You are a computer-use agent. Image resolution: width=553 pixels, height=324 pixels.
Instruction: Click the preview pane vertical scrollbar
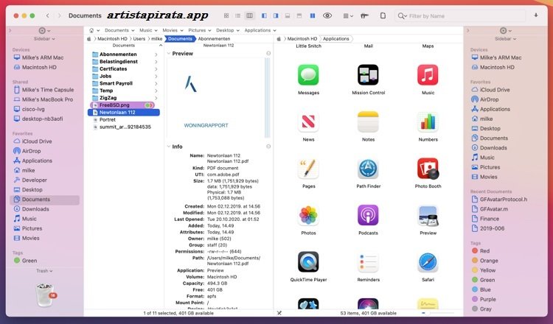pos(268,97)
